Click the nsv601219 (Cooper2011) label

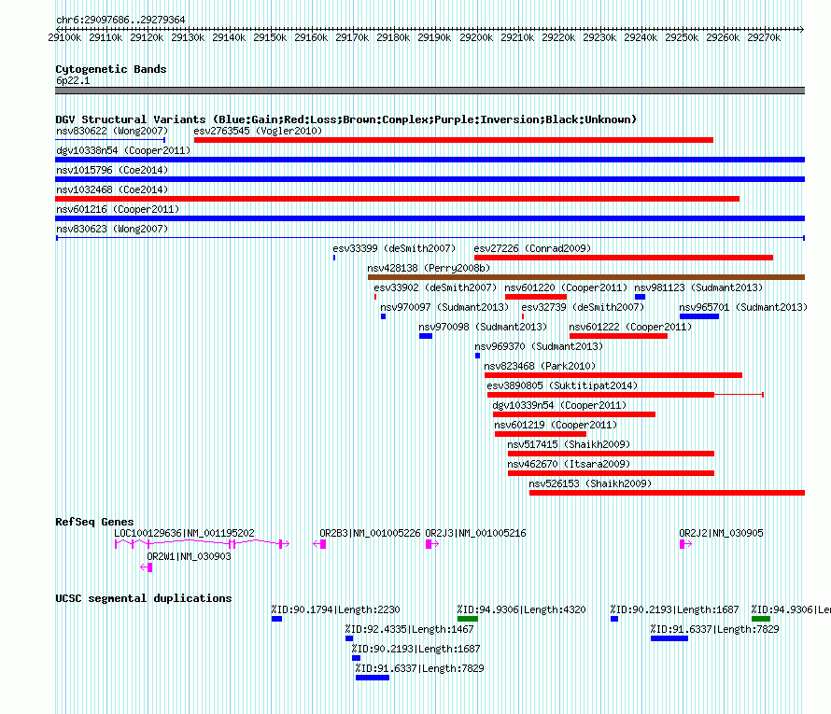click(x=556, y=425)
